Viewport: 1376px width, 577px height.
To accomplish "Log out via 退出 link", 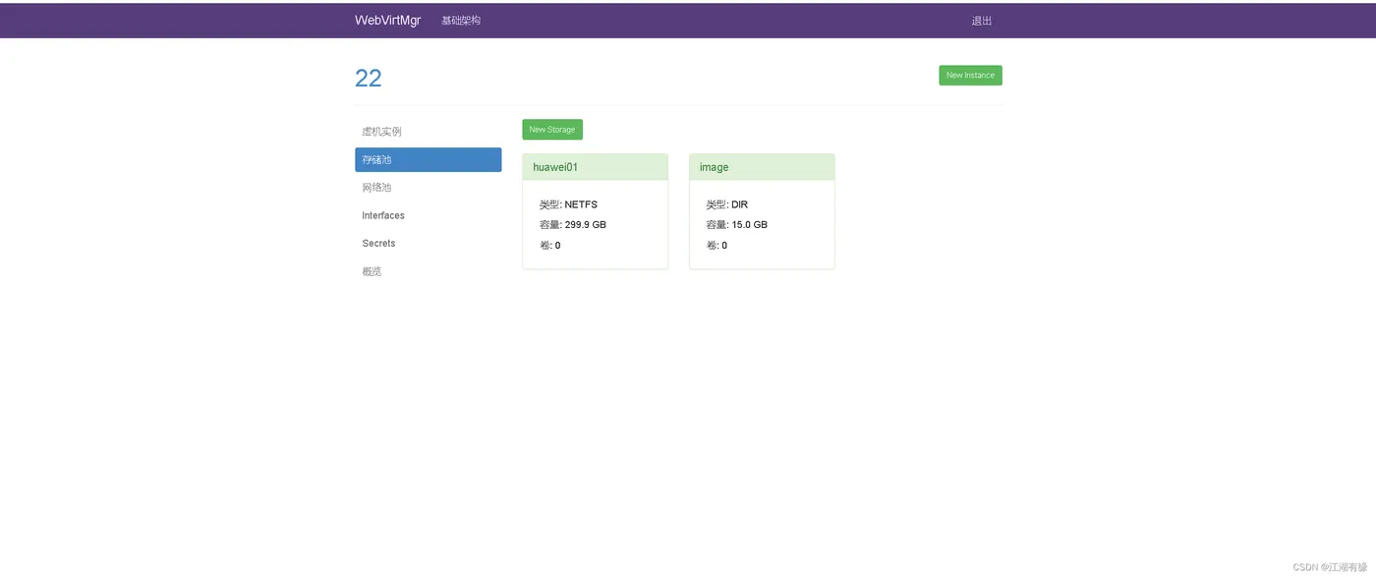I will 982,21.
